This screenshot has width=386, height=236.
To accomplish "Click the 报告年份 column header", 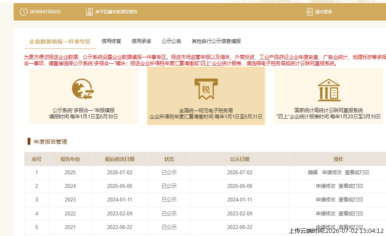I will (x=70, y=159).
